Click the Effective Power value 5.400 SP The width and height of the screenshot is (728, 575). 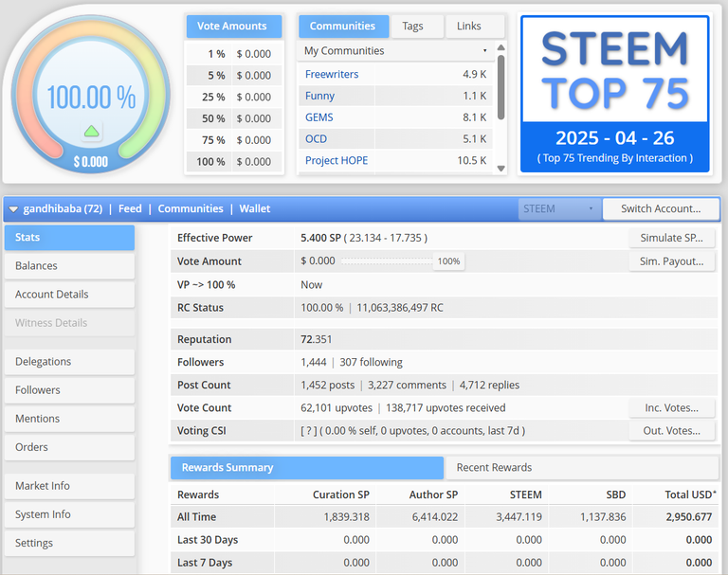pyautogui.click(x=320, y=238)
